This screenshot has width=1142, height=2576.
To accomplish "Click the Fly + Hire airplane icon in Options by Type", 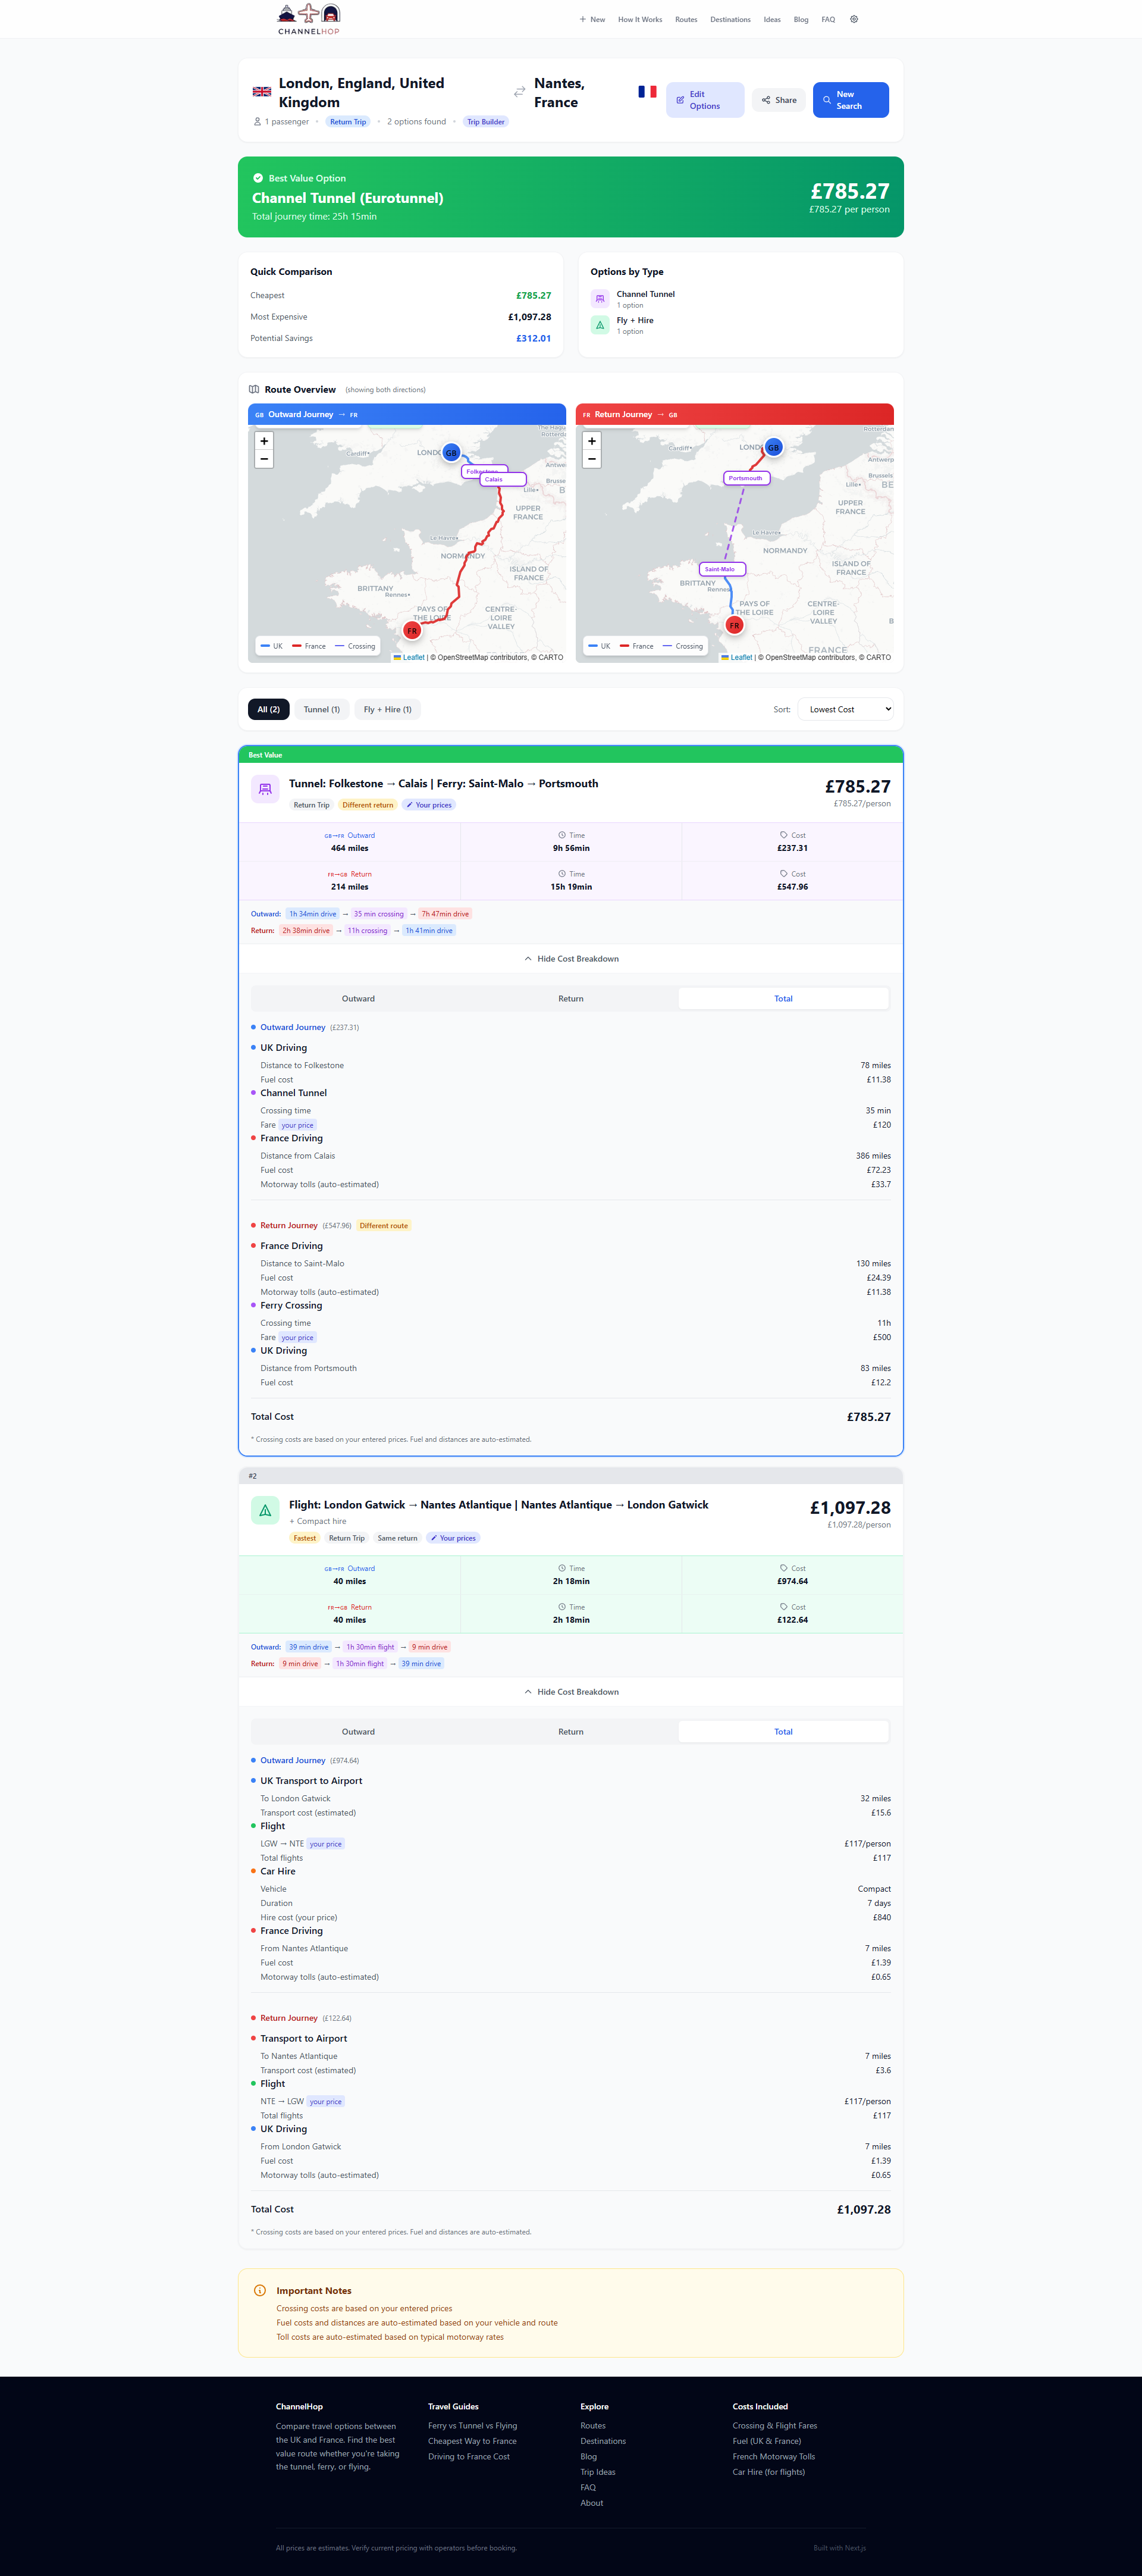I will (x=600, y=325).
